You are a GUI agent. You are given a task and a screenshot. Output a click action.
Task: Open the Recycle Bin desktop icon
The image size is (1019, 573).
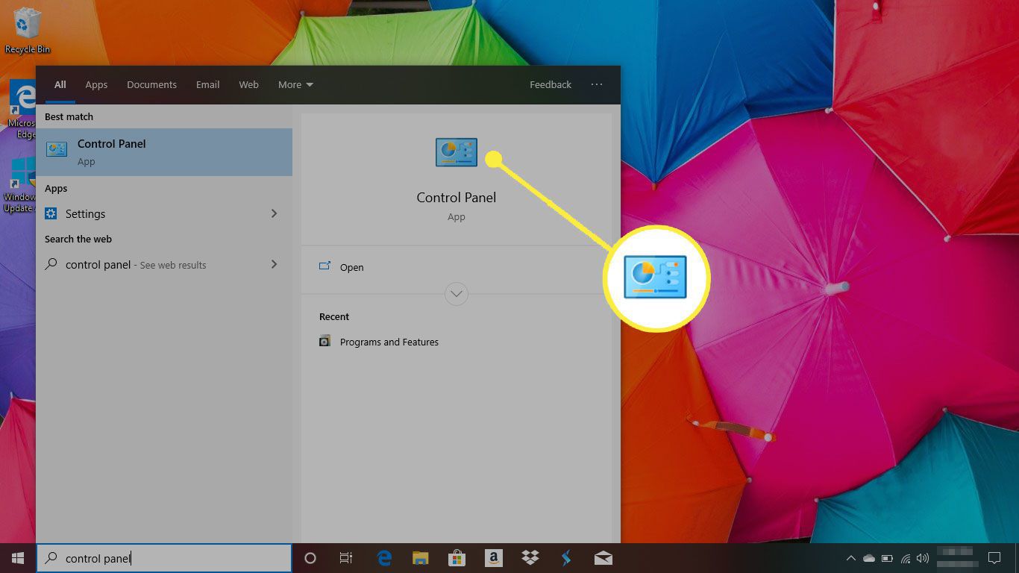pos(28,30)
